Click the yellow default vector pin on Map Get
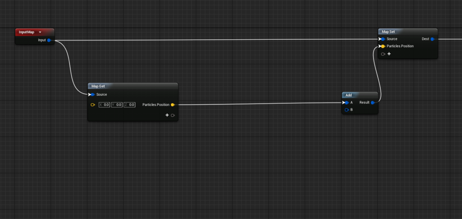The image size is (462, 219). tap(92, 105)
